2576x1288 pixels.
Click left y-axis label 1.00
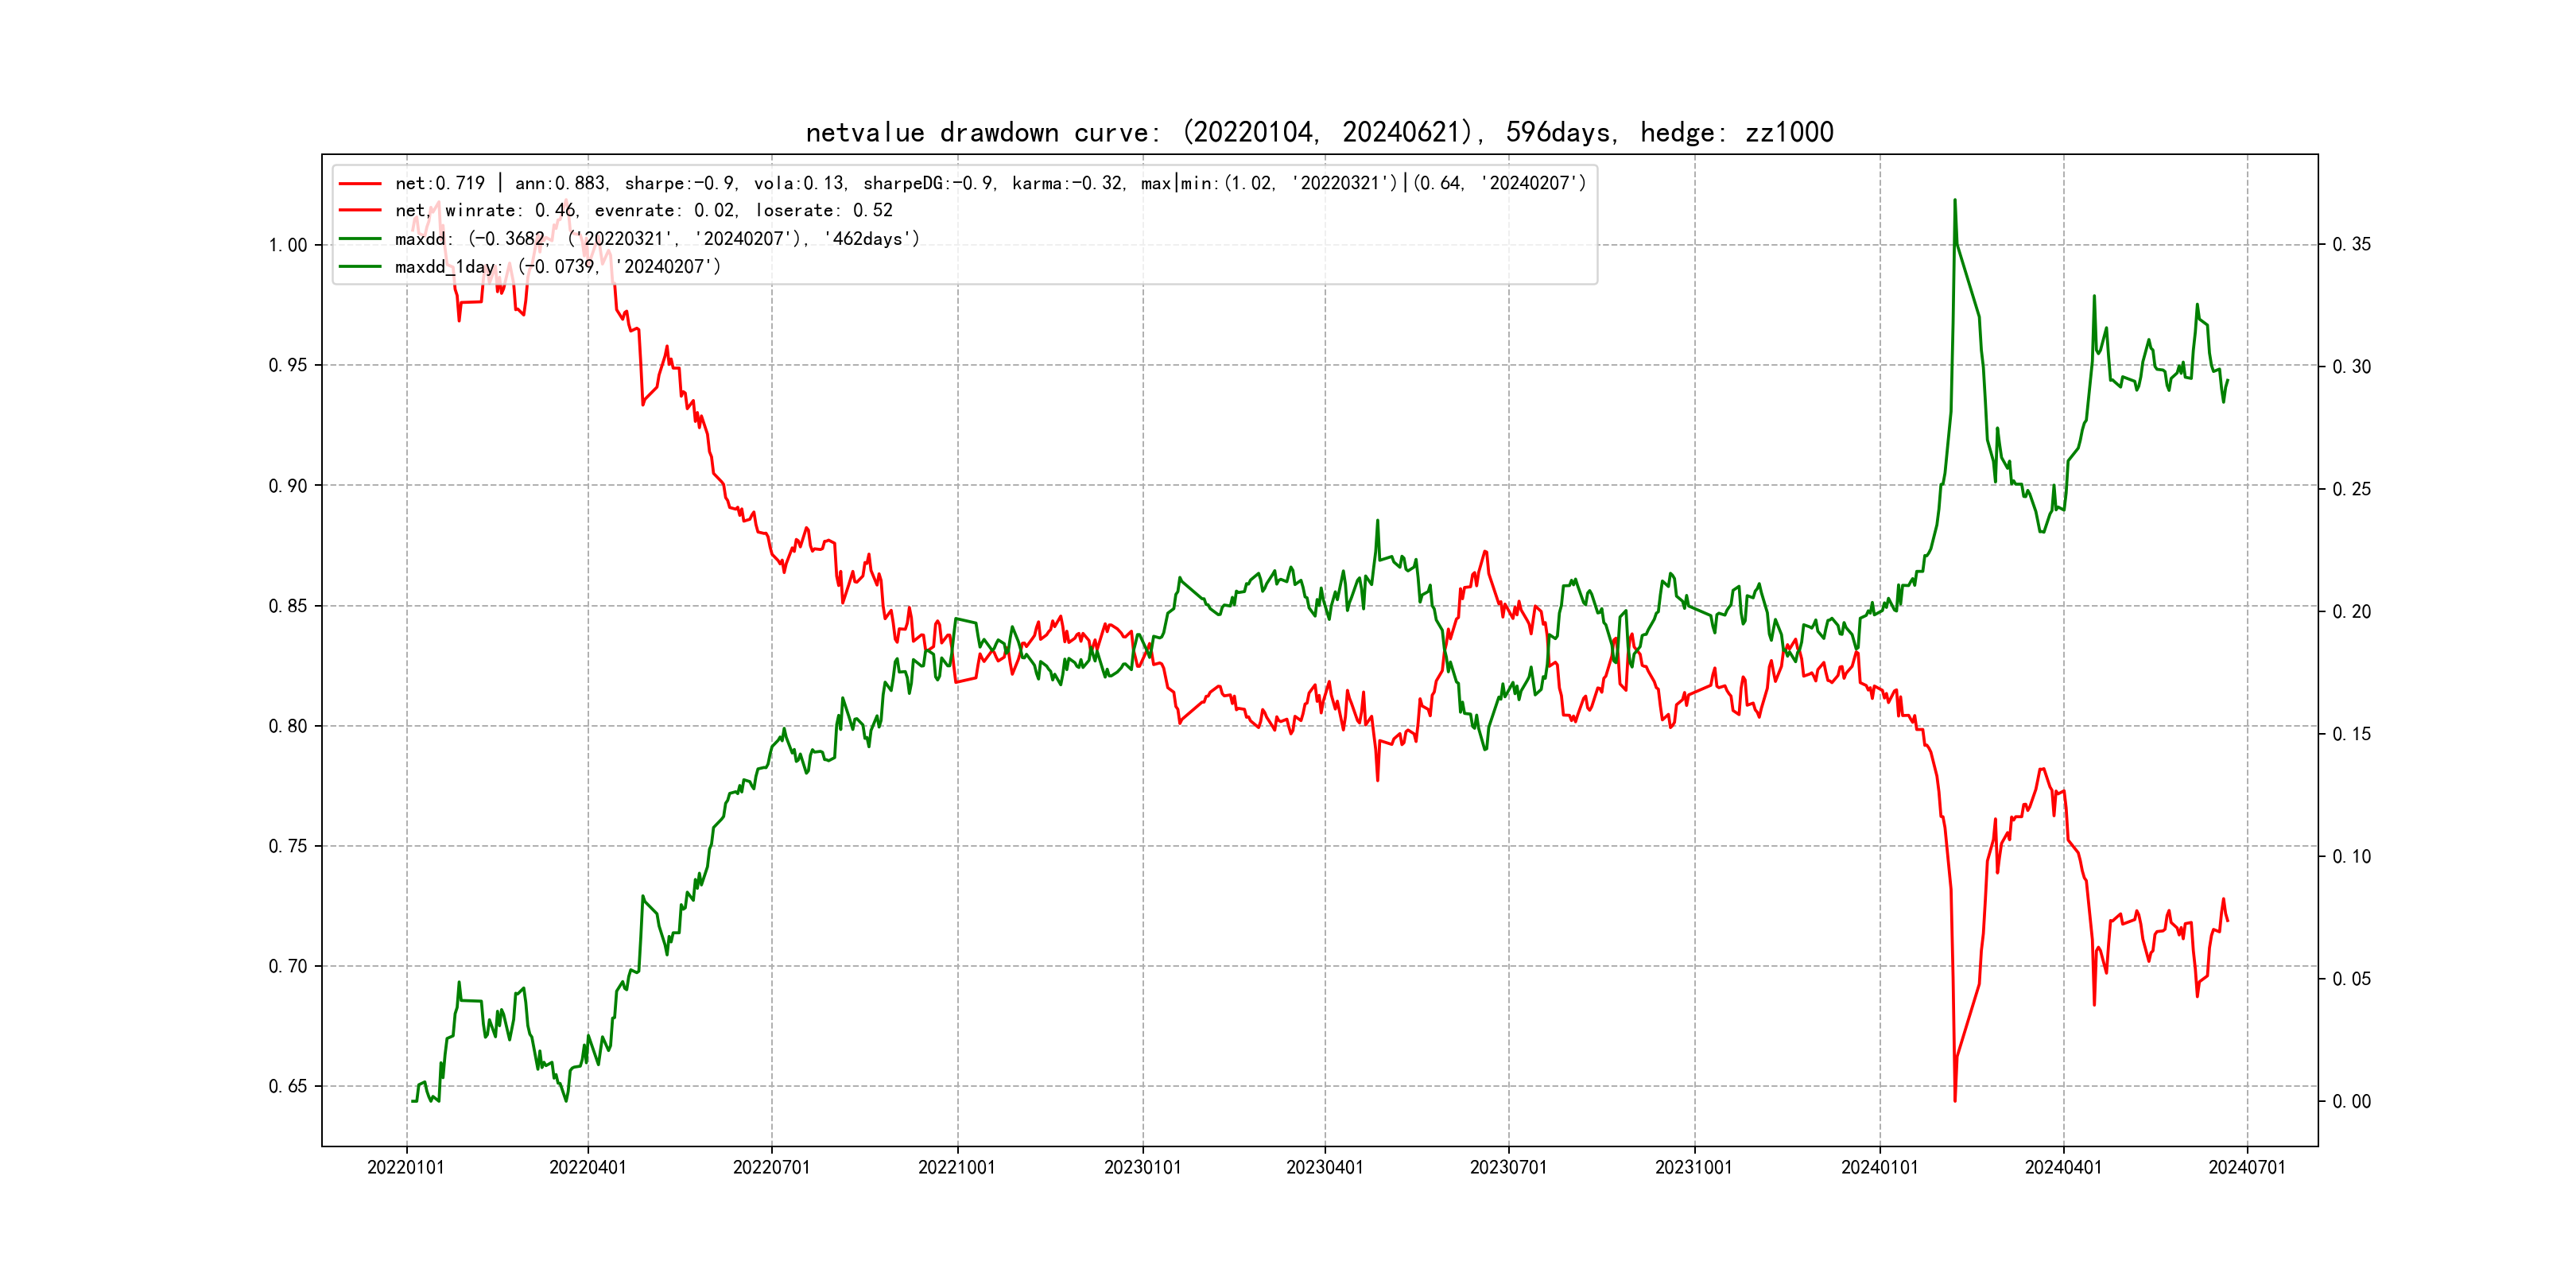click(288, 245)
